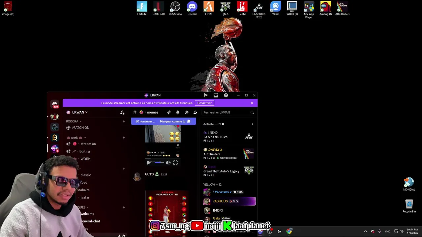Open the gta 5 desktop shortcut
Viewport: 422px width, 237px height.
point(226,9)
